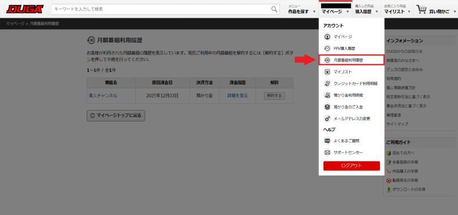Open the 買い物かご dropdown
Image resolution: width=458 pixels, height=215 pixels.
tap(435, 9)
